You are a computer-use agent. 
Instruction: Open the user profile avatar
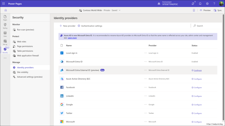tap(221, 3)
